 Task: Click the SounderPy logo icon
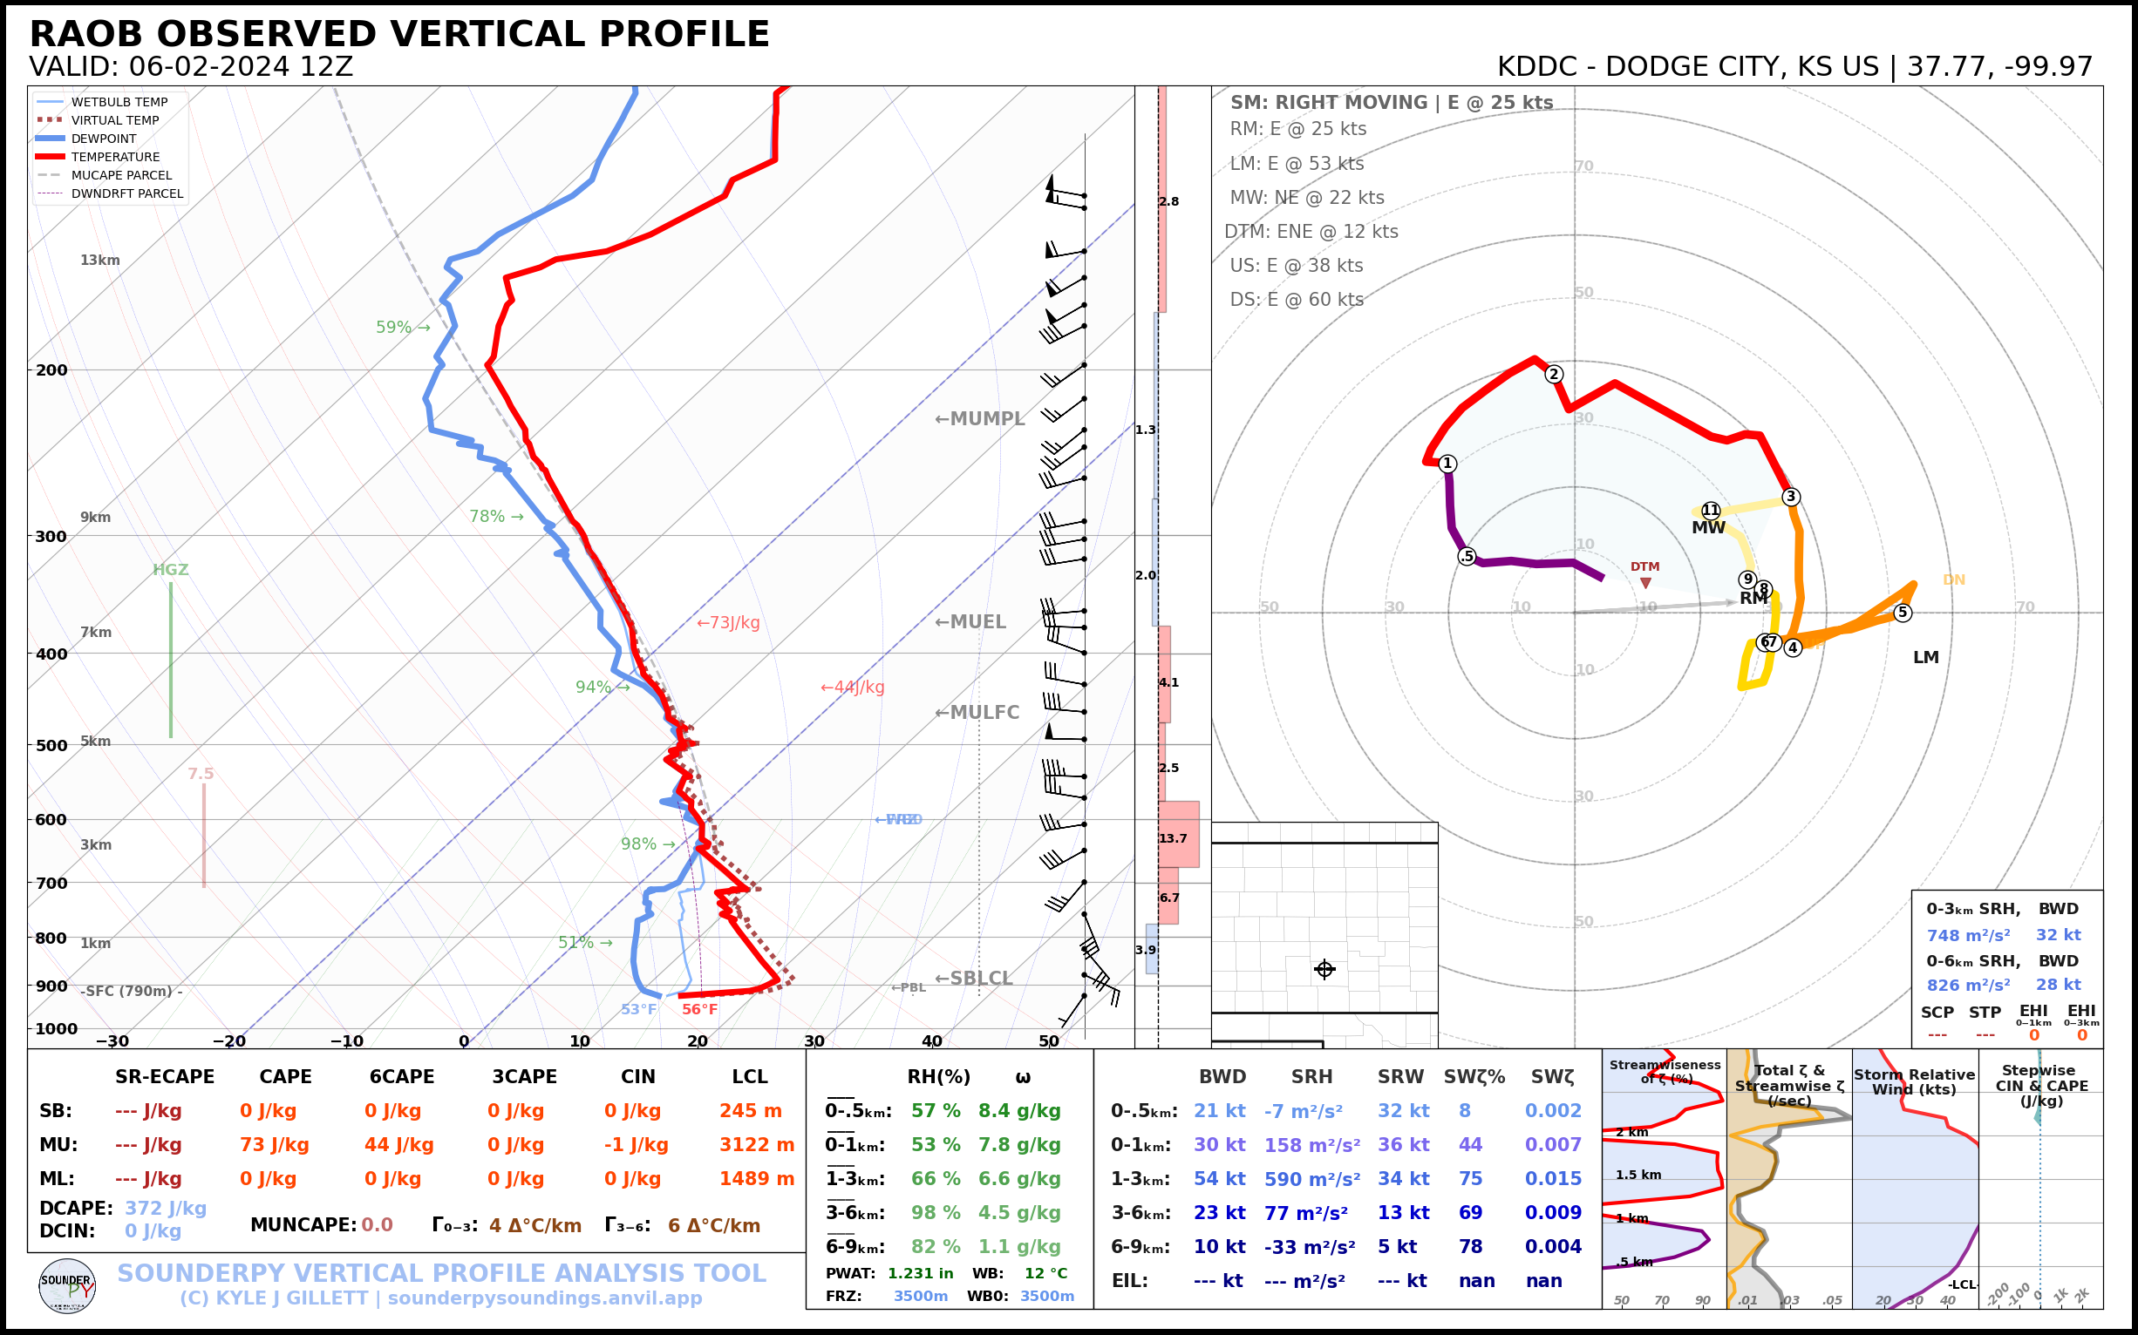click(67, 1286)
